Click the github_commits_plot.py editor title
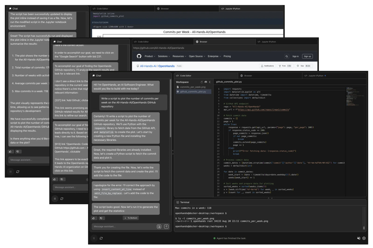373x248 pixels. point(229,82)
